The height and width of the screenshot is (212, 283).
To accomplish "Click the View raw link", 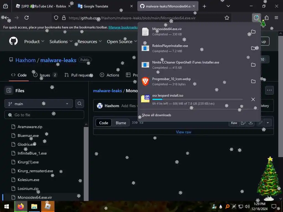I will pyautogui.click(x=184, y=132).
